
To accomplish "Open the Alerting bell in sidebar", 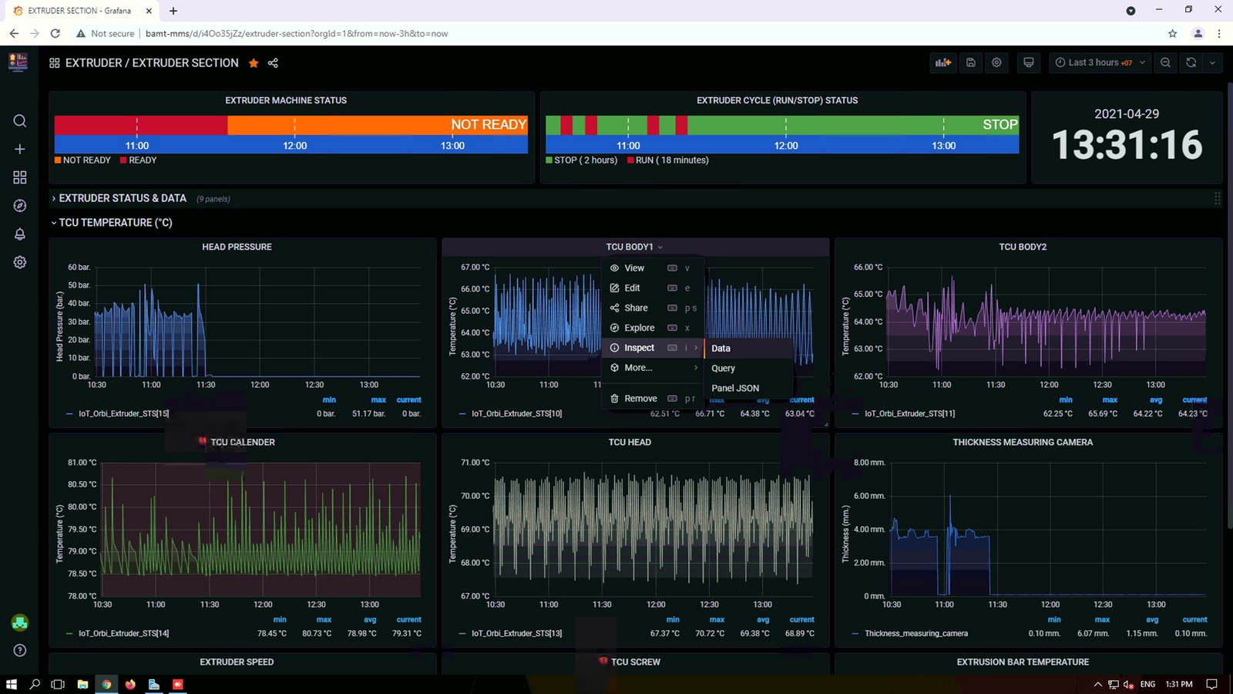I will pyautogui.click(x=20, y=234).
